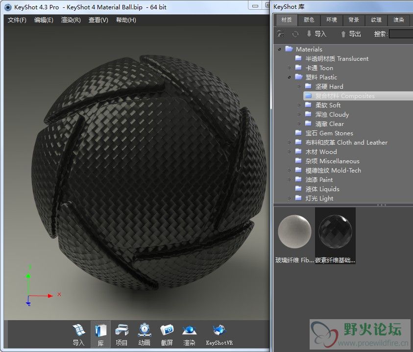Select the 坚硬 Hard folder
413x352 pixels.
[x=324, y=86]
